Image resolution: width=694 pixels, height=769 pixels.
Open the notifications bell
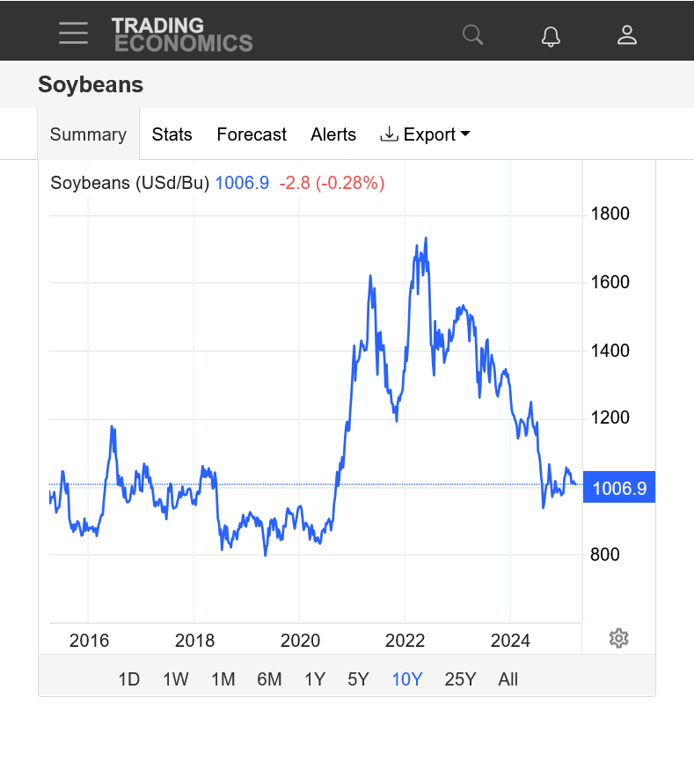[x=551, y=35]
